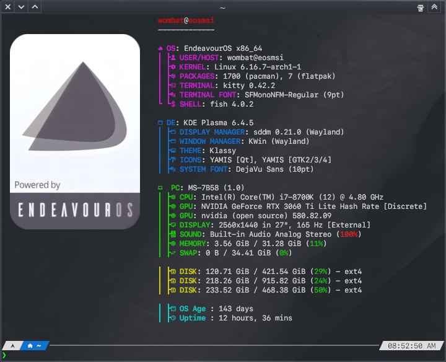Click the user icon next to USER/HOST

173,58
